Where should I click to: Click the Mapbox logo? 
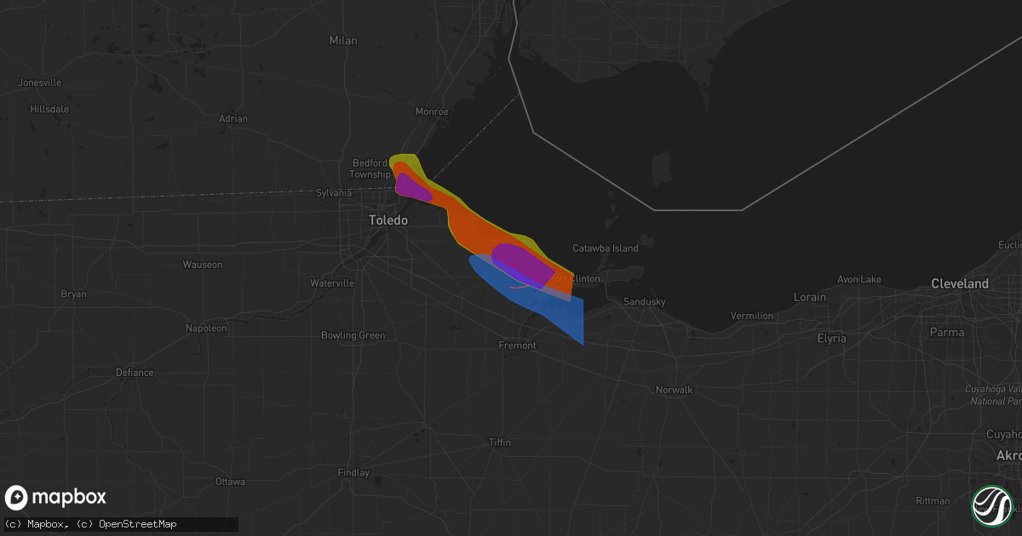coord(55,498)
